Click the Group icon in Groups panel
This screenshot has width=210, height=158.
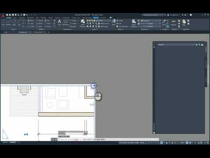(x=164, y=22)
